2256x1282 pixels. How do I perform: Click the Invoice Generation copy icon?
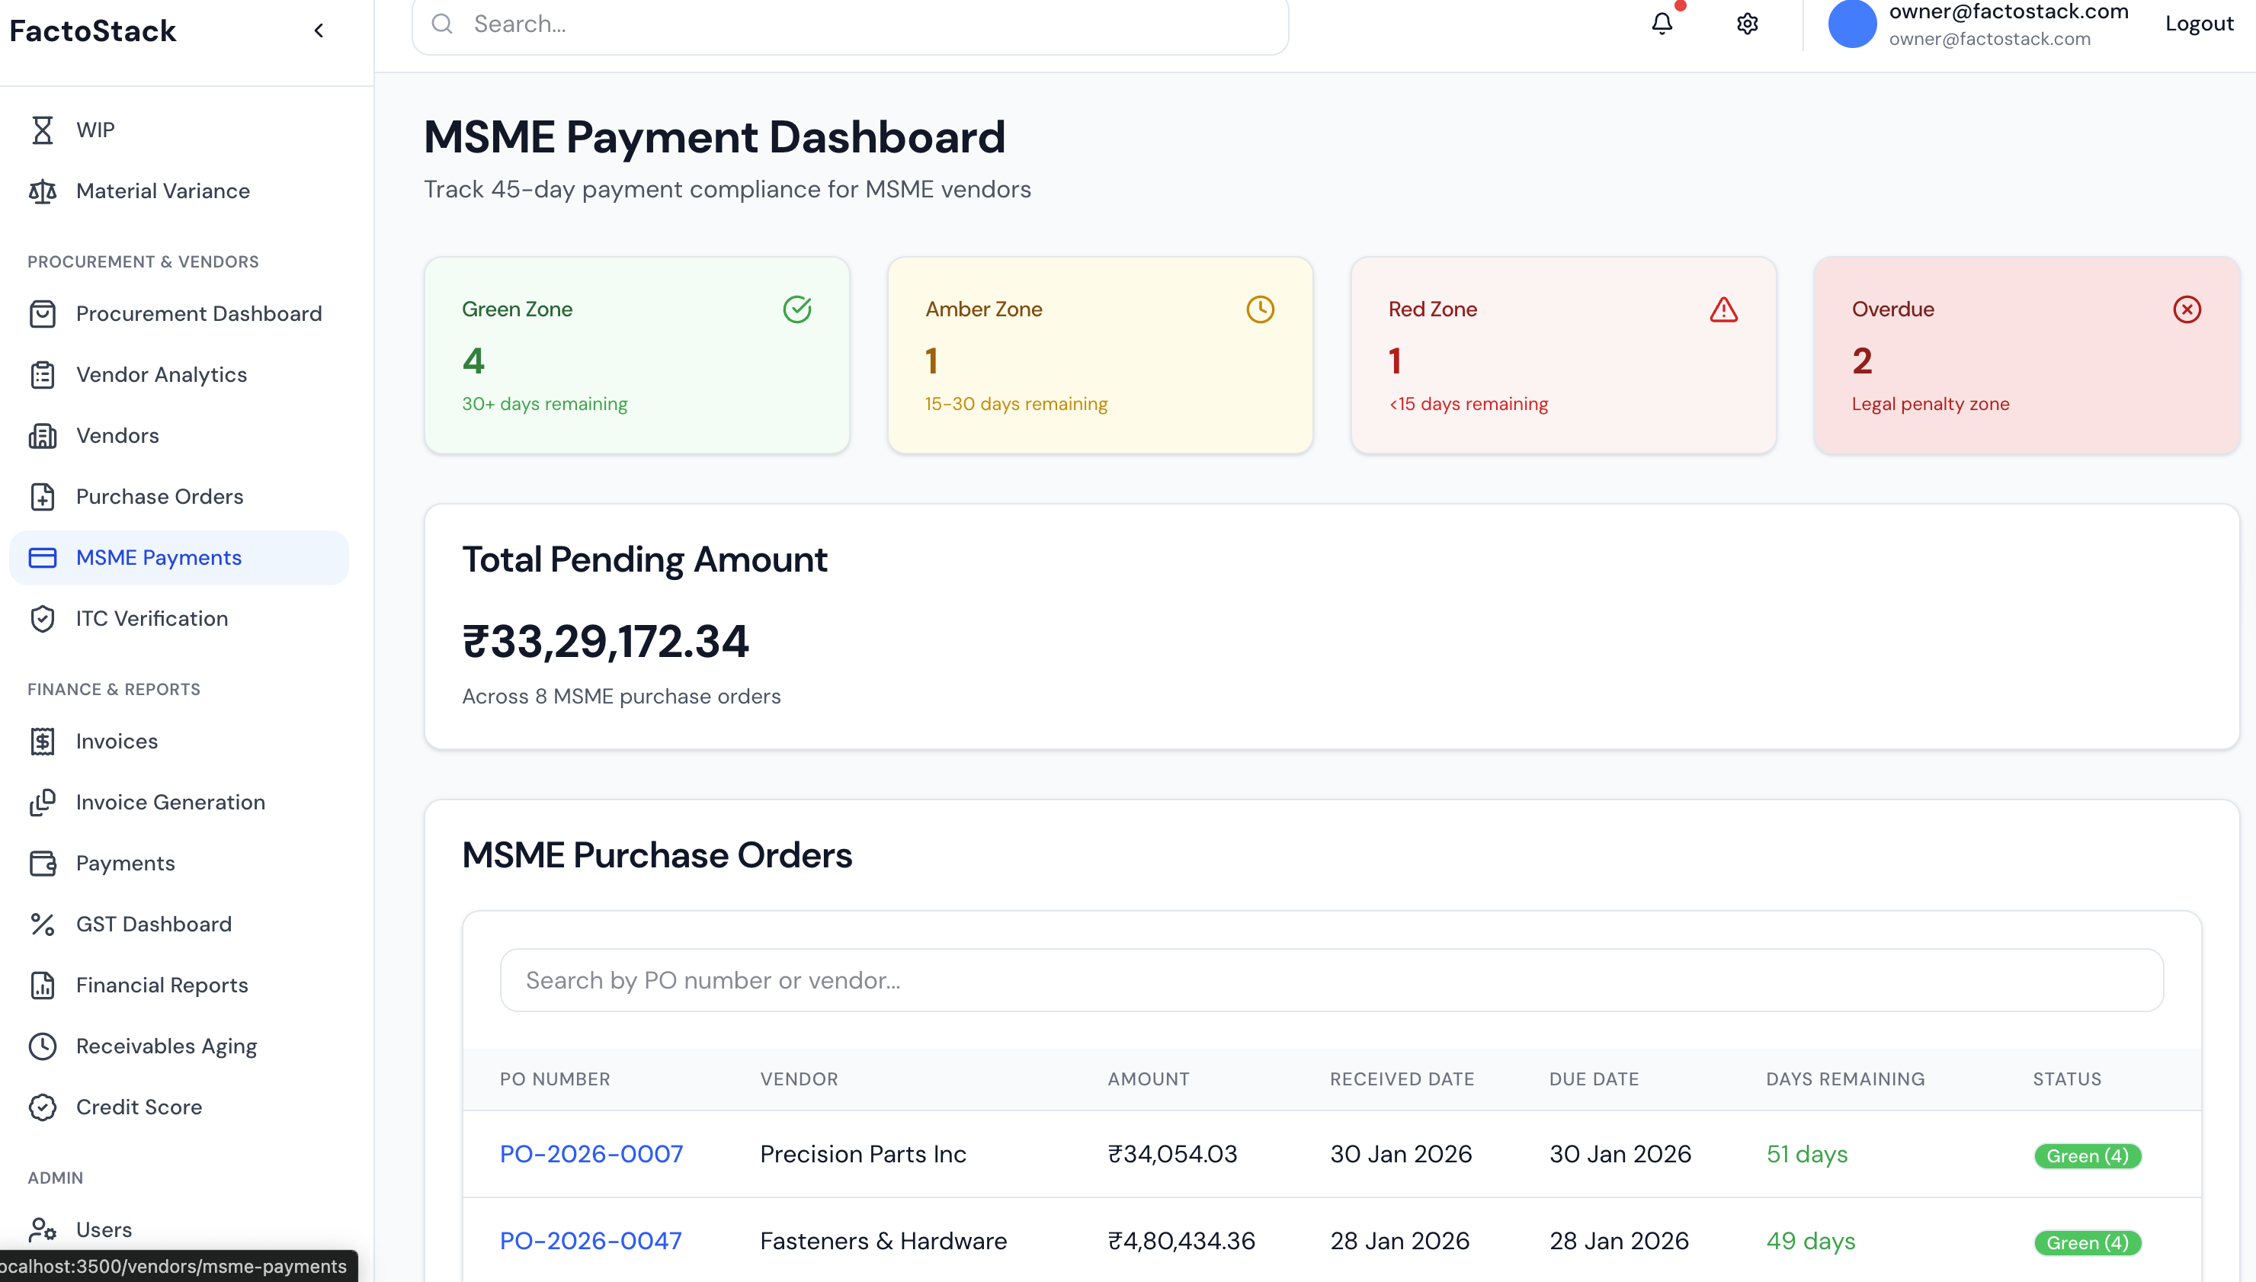point(42,802)
